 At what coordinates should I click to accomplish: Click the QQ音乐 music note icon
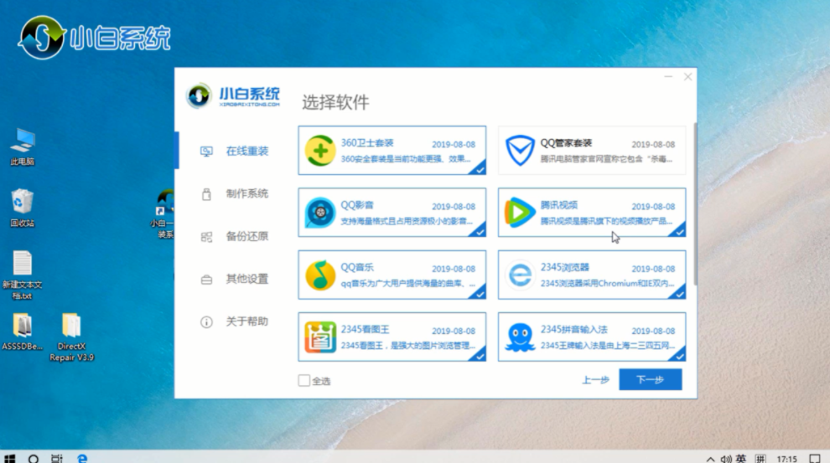(x=320, y=275)
